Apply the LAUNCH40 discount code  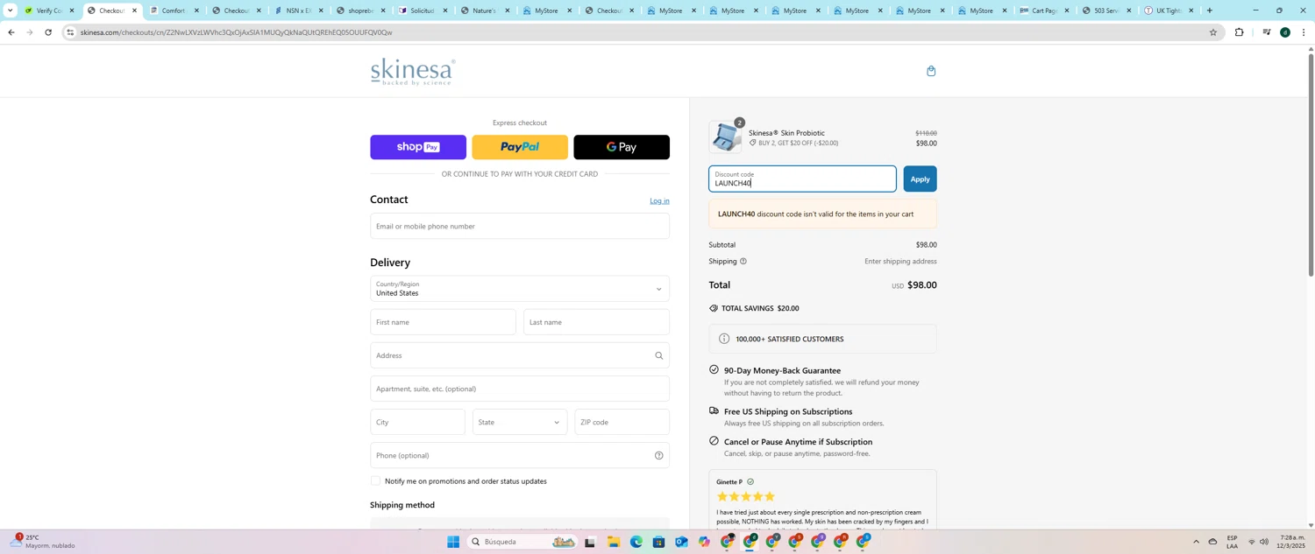pyautogui.click(x=920, y=179)
